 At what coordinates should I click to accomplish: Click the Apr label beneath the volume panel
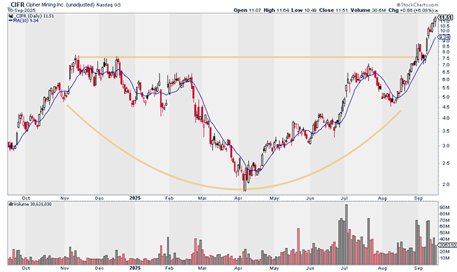(x=239, y=268)
